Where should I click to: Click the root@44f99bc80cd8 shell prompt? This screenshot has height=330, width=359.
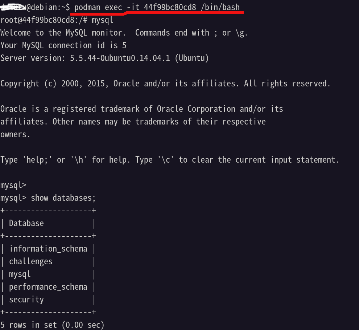click(44, 20)
